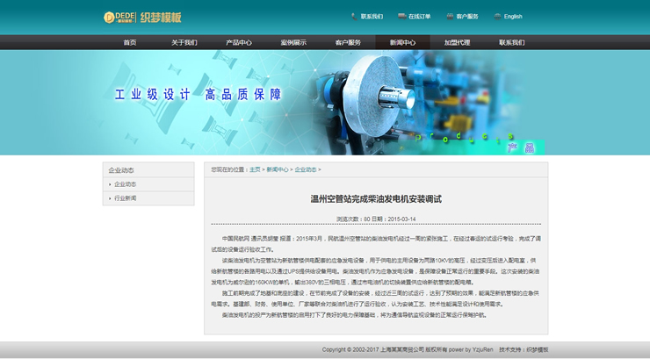Switch site language to English
Image resolution: width=650 pixels, height=359 pixels.
pyautogui.click(x=512, y=17)
